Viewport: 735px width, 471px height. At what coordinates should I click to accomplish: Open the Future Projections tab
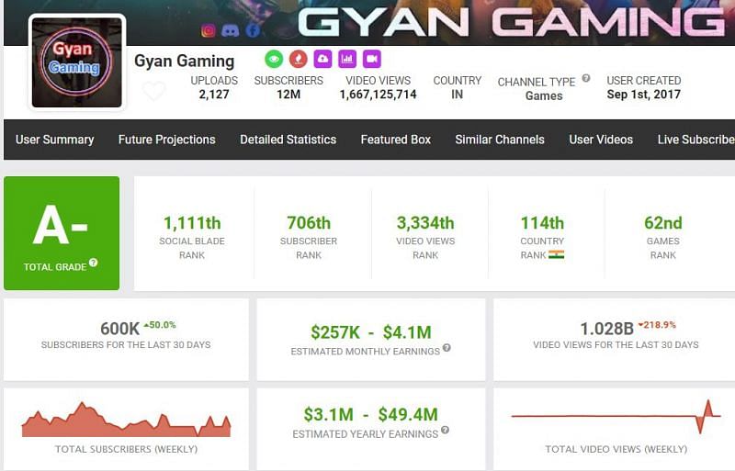point(167,140)
